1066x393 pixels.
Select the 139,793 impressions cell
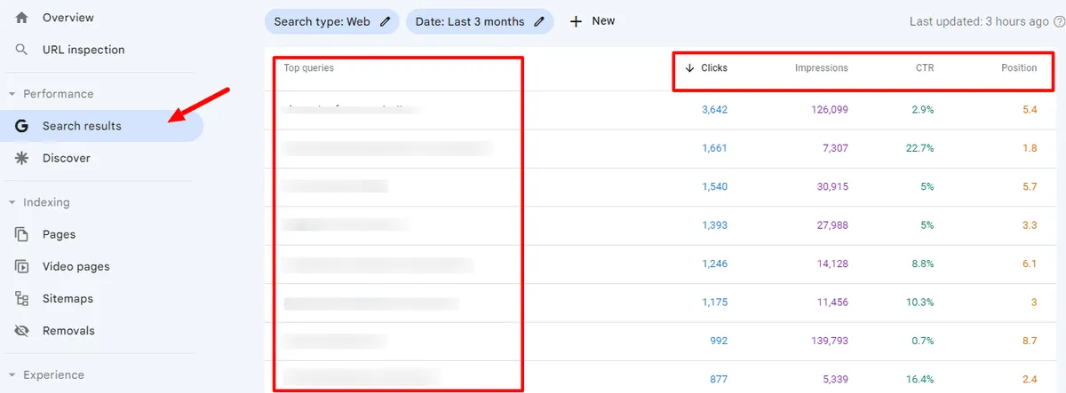coord(830,341)
